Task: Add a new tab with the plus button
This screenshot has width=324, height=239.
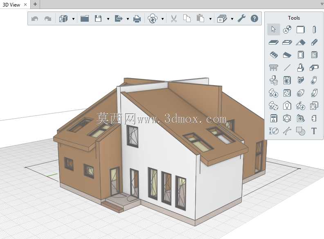Action: (35, 4)
